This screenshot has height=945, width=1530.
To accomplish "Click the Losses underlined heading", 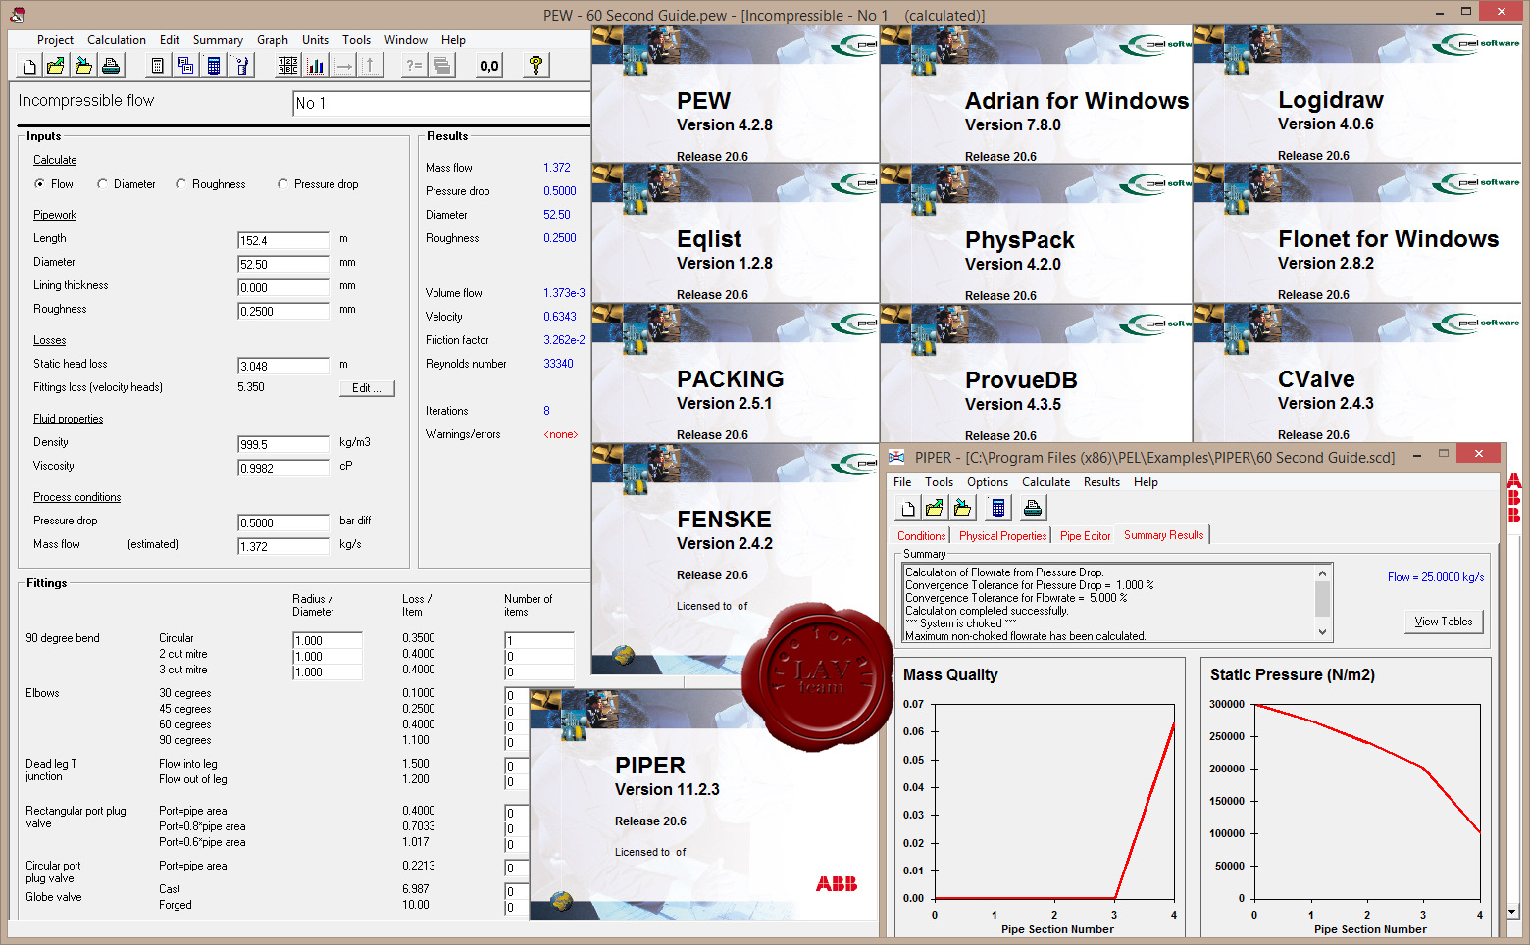I will pyautogui.click(x=49, y=340).
